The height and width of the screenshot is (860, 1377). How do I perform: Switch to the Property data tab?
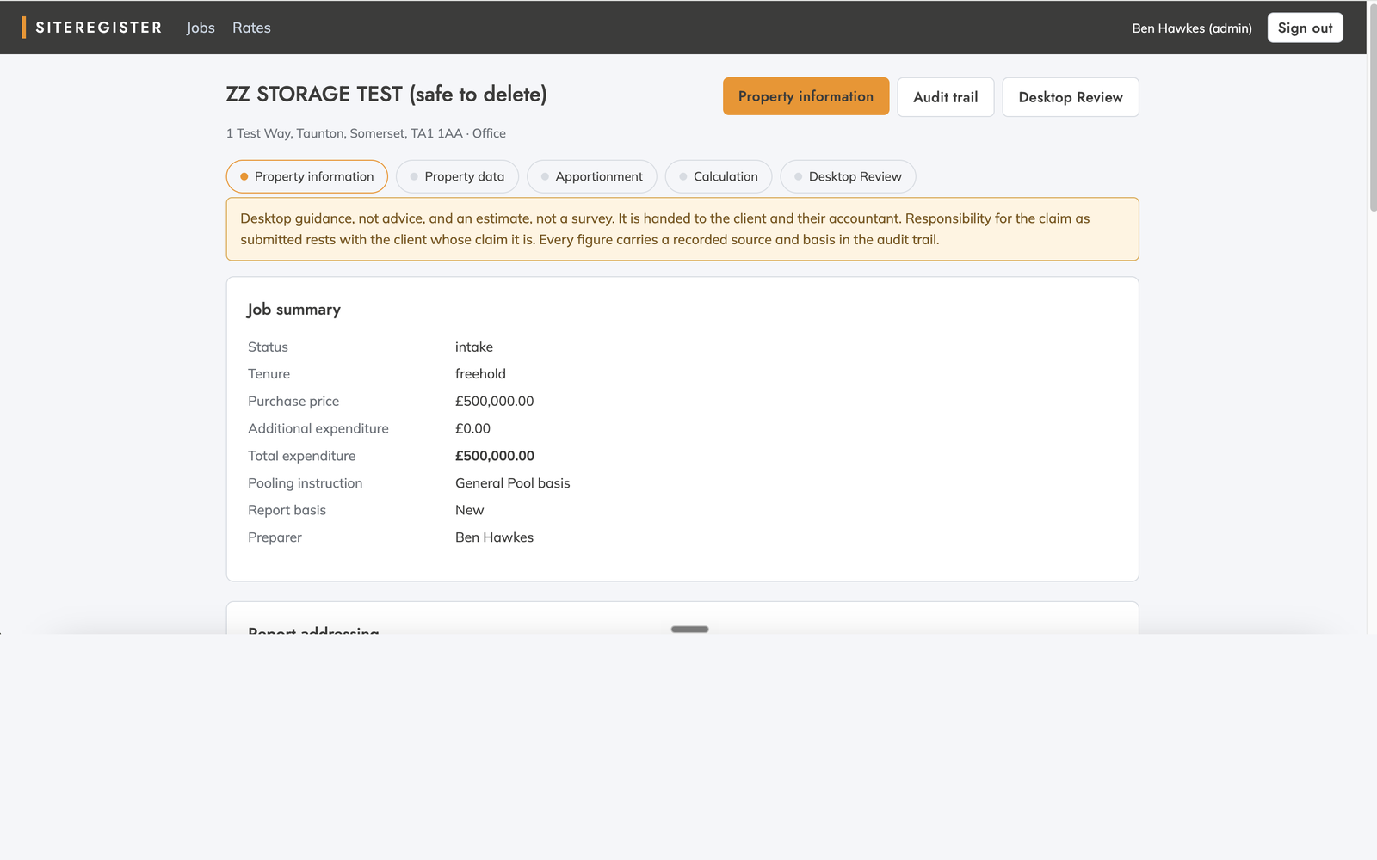457,176
